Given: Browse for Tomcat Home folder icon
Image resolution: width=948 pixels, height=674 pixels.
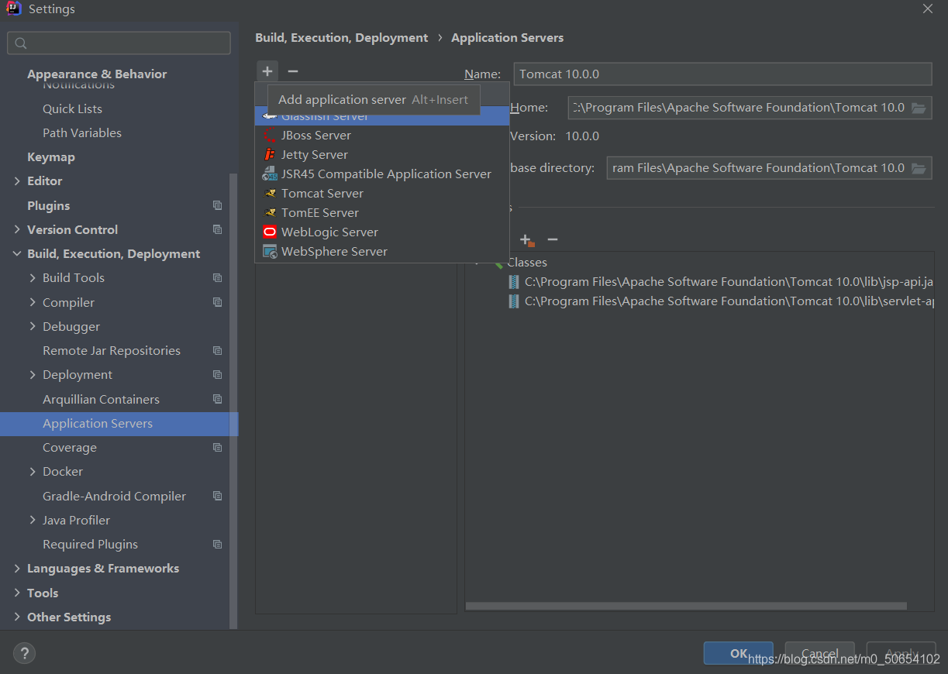Looking at the screenshot, I should pyautogui.click(x=919, y=108).
